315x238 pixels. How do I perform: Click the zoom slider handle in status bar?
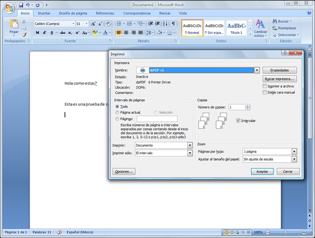pos(285,233)
